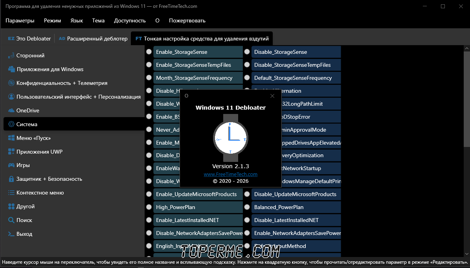The height and width of the screenshot is (268, 470).
Task: Click the Защитник + Безопасность lock icon
Action: pos(11,179)
